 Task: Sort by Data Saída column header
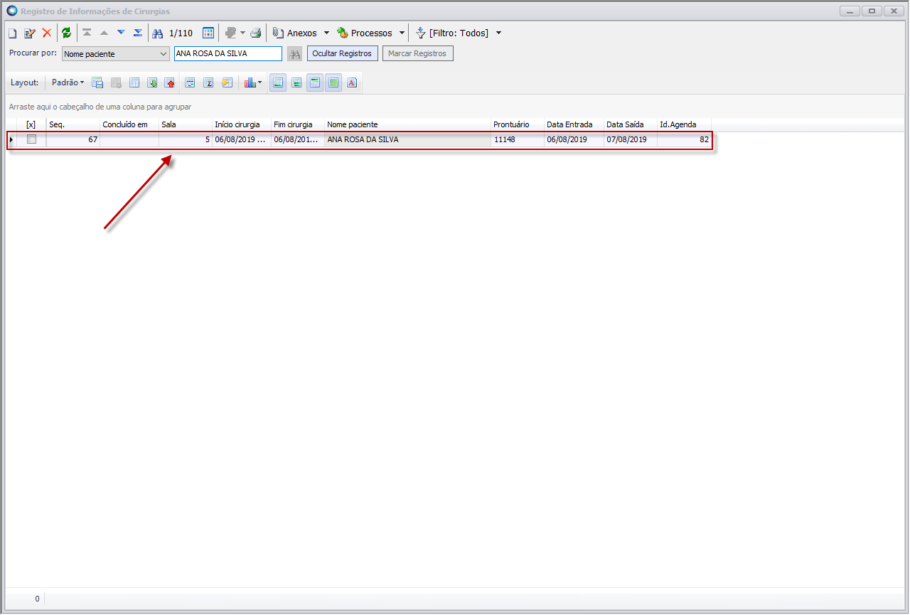coord(631,124)
